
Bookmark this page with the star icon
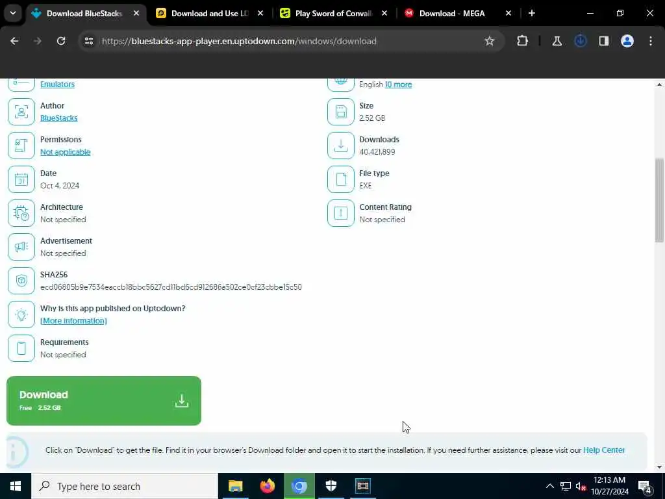(x=490, y=41)
